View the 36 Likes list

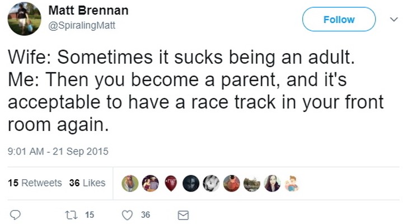click(x=87, y=183)
